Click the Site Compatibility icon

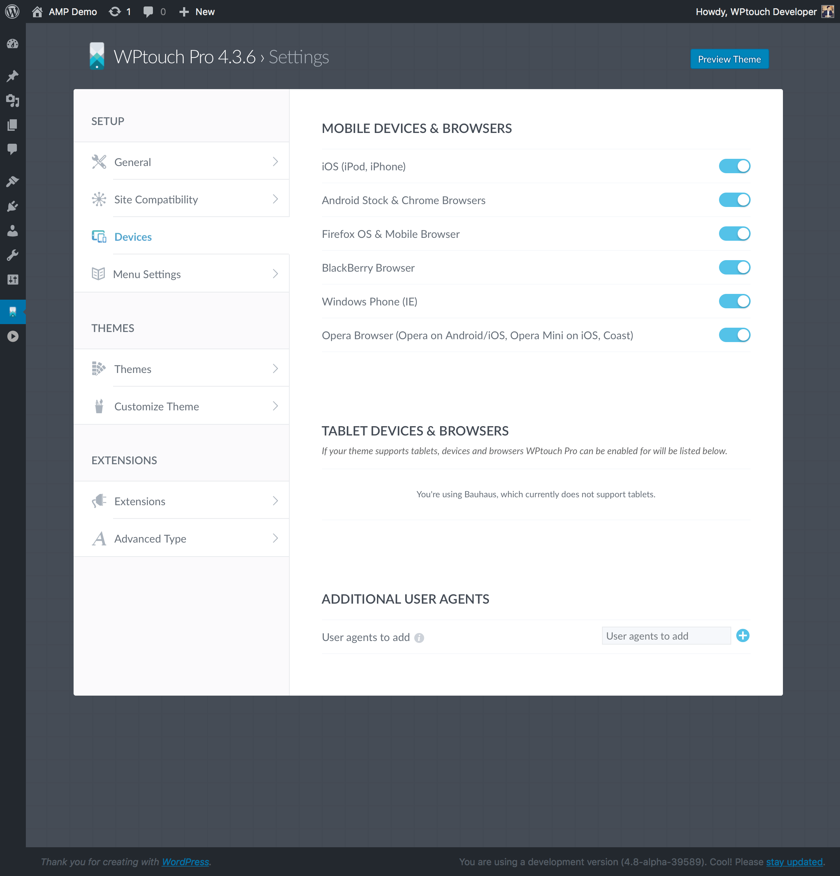(x=98, y=199)
